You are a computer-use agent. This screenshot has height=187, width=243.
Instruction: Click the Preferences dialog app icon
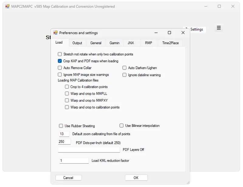coord(55,33)
